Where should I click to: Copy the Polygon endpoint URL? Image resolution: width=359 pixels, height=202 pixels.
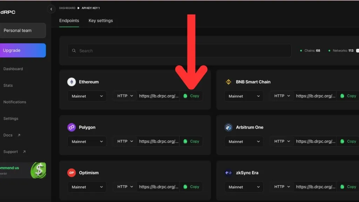click(191, 141)
